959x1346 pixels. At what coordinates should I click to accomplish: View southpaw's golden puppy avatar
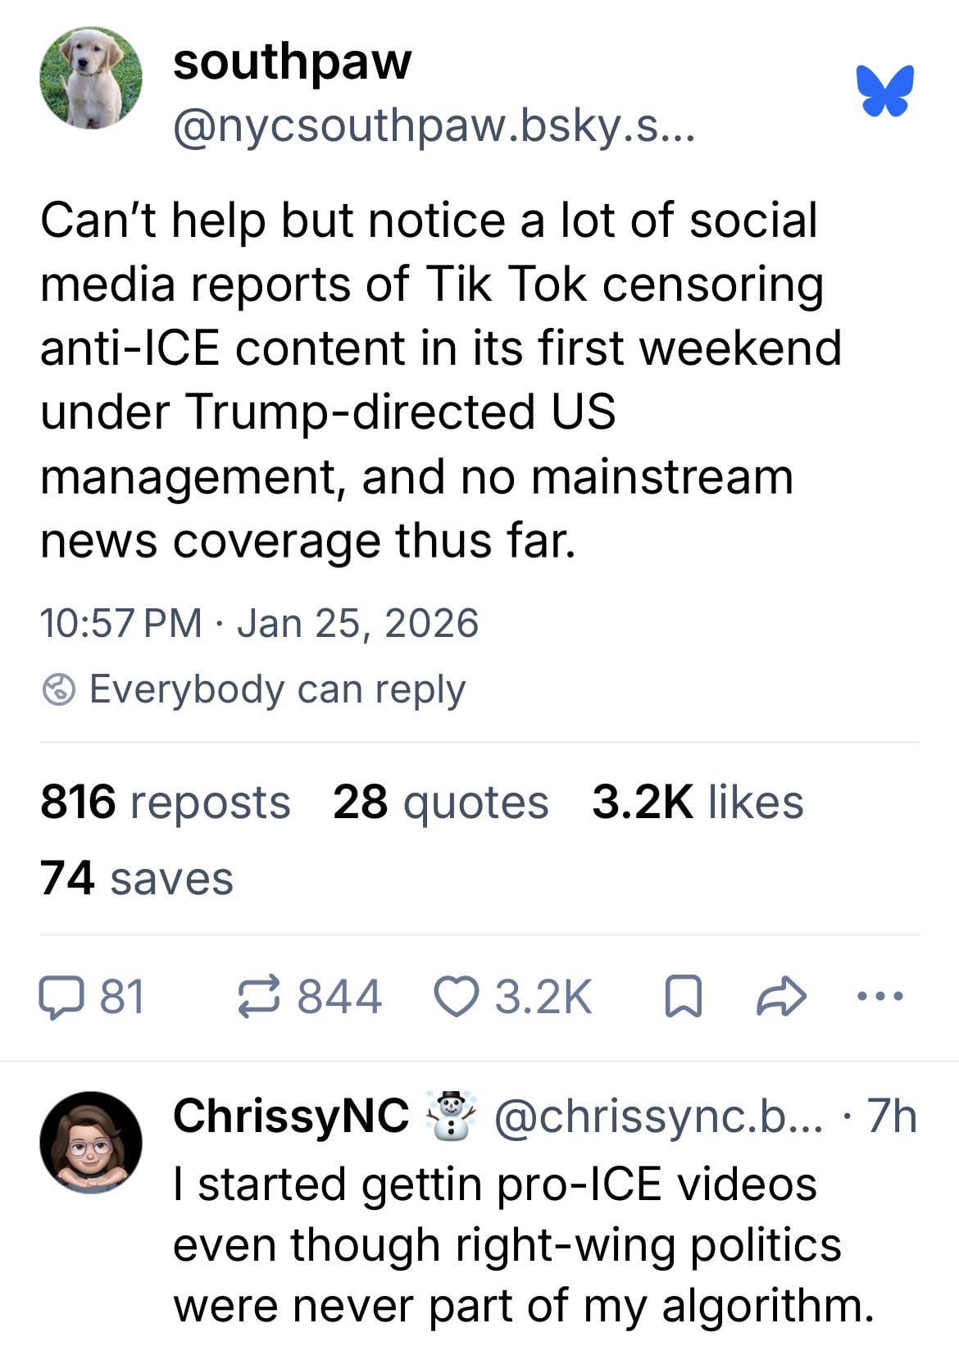(90, 78)
